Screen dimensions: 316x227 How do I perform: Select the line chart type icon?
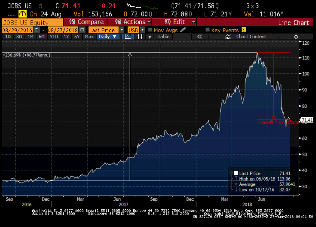[128, 37]
